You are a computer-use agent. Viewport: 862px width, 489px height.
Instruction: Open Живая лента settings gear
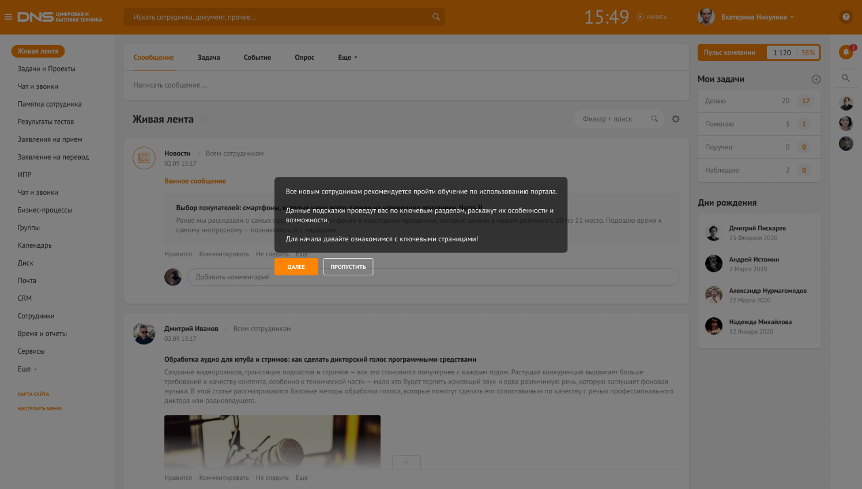coord(676,119)
